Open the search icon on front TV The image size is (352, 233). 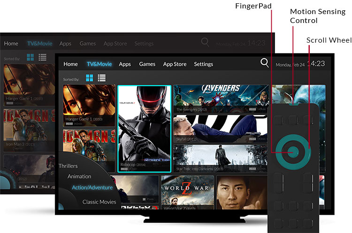pos(264,63)
